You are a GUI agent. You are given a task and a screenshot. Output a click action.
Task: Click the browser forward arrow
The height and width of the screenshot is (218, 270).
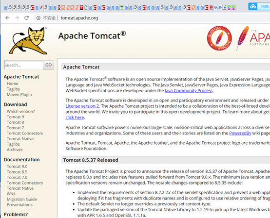17,18
